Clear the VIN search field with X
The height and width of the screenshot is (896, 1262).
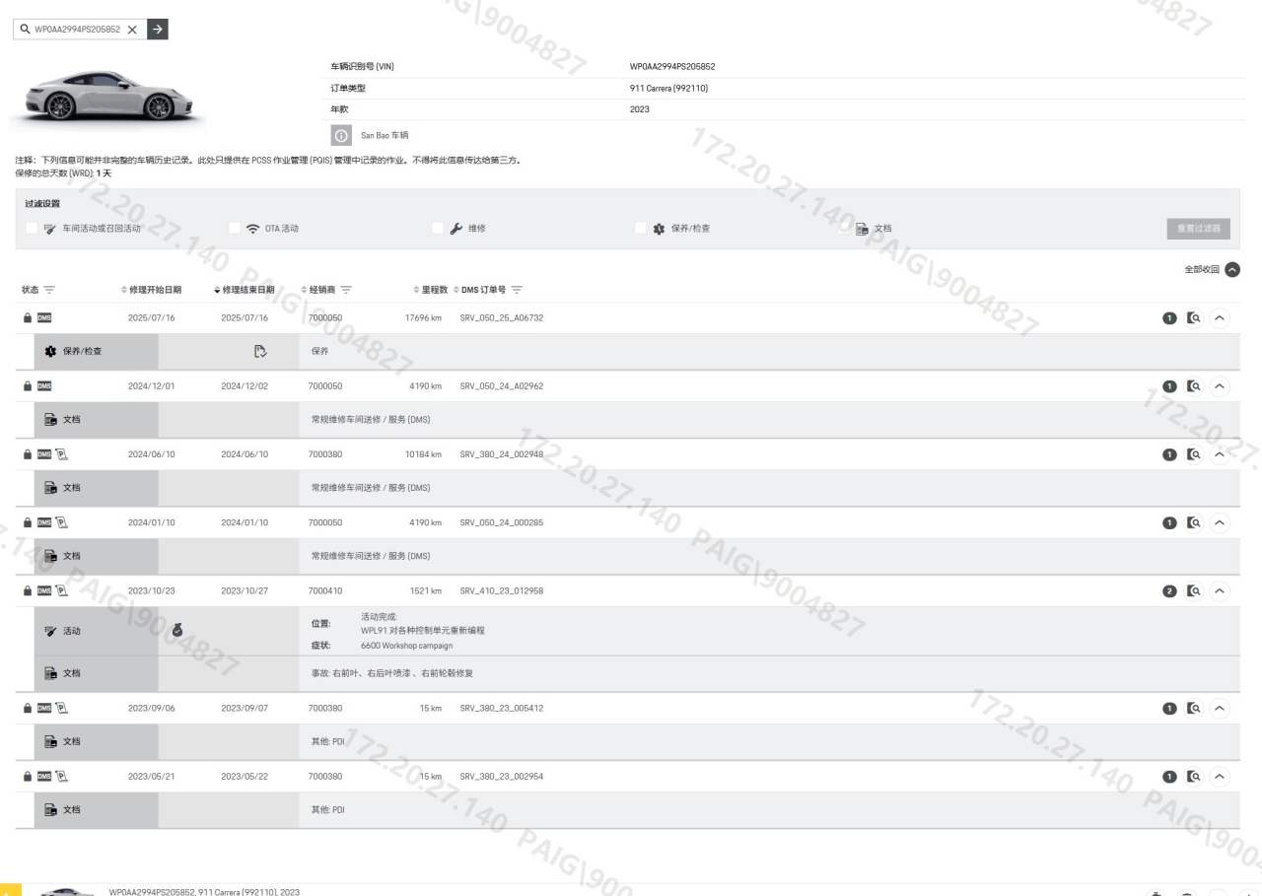[x=131, y=30]
